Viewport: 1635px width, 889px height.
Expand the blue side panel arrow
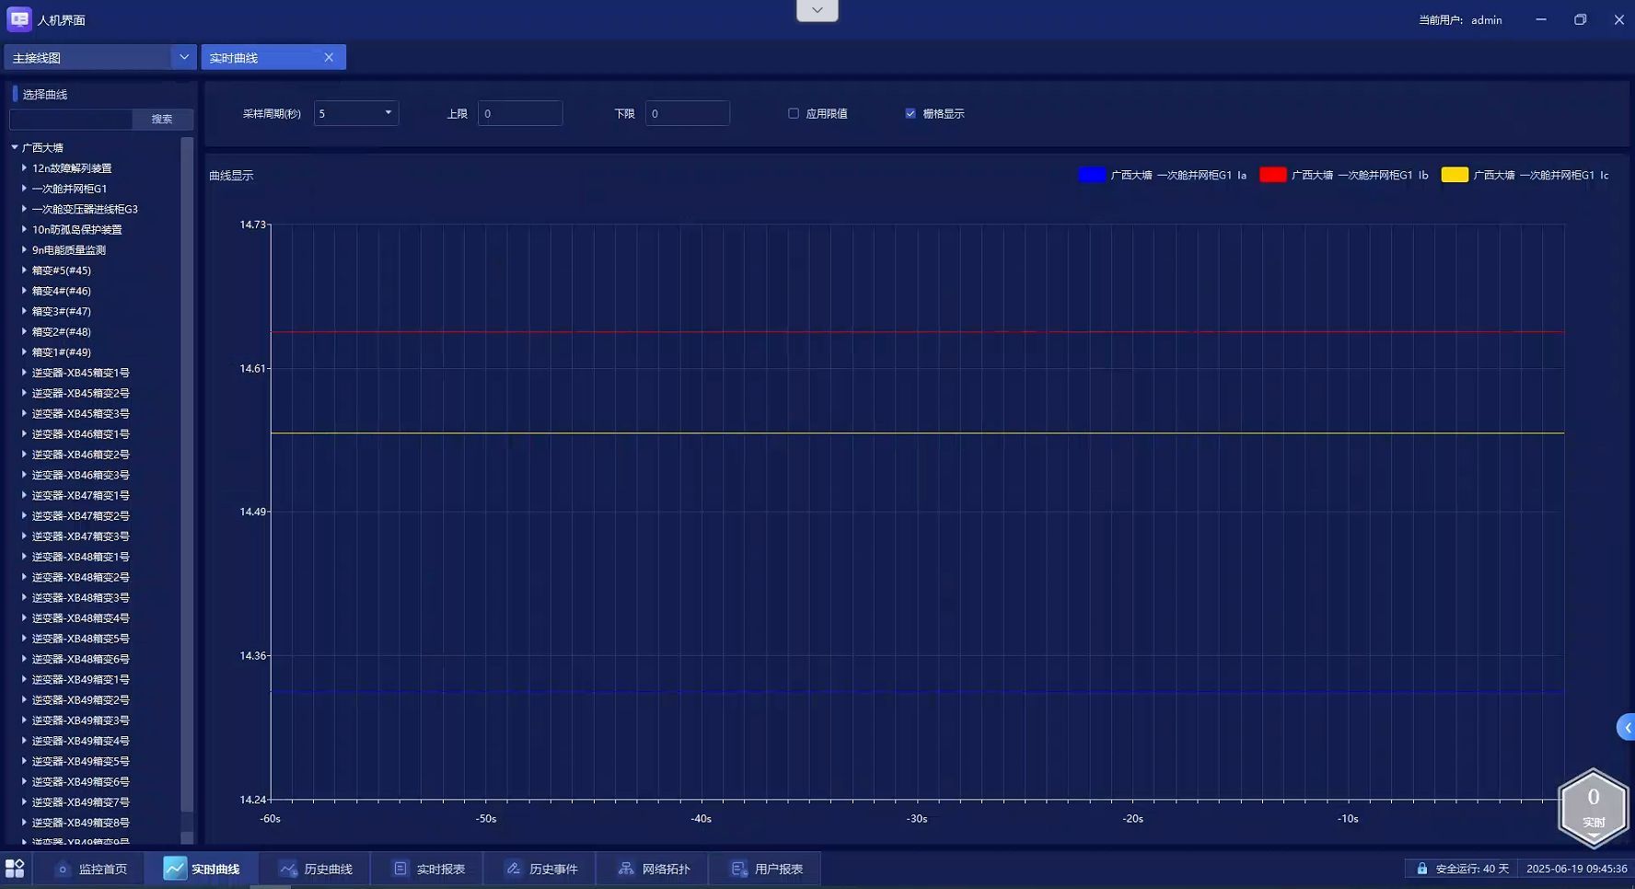click(1627, 727)
